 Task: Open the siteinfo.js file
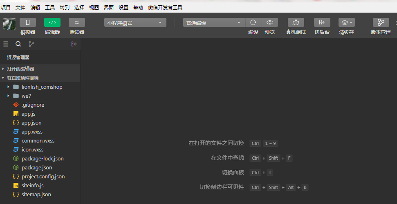coord(40,185)
